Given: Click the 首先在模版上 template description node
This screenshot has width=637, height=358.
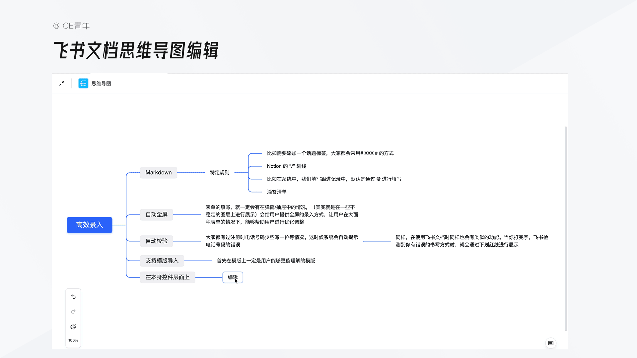Looking at the screenshot, I should coord(266,261).
